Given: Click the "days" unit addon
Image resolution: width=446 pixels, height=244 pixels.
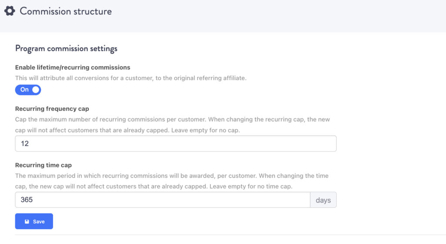Looking at the screenshot, I should pos(323,200).
